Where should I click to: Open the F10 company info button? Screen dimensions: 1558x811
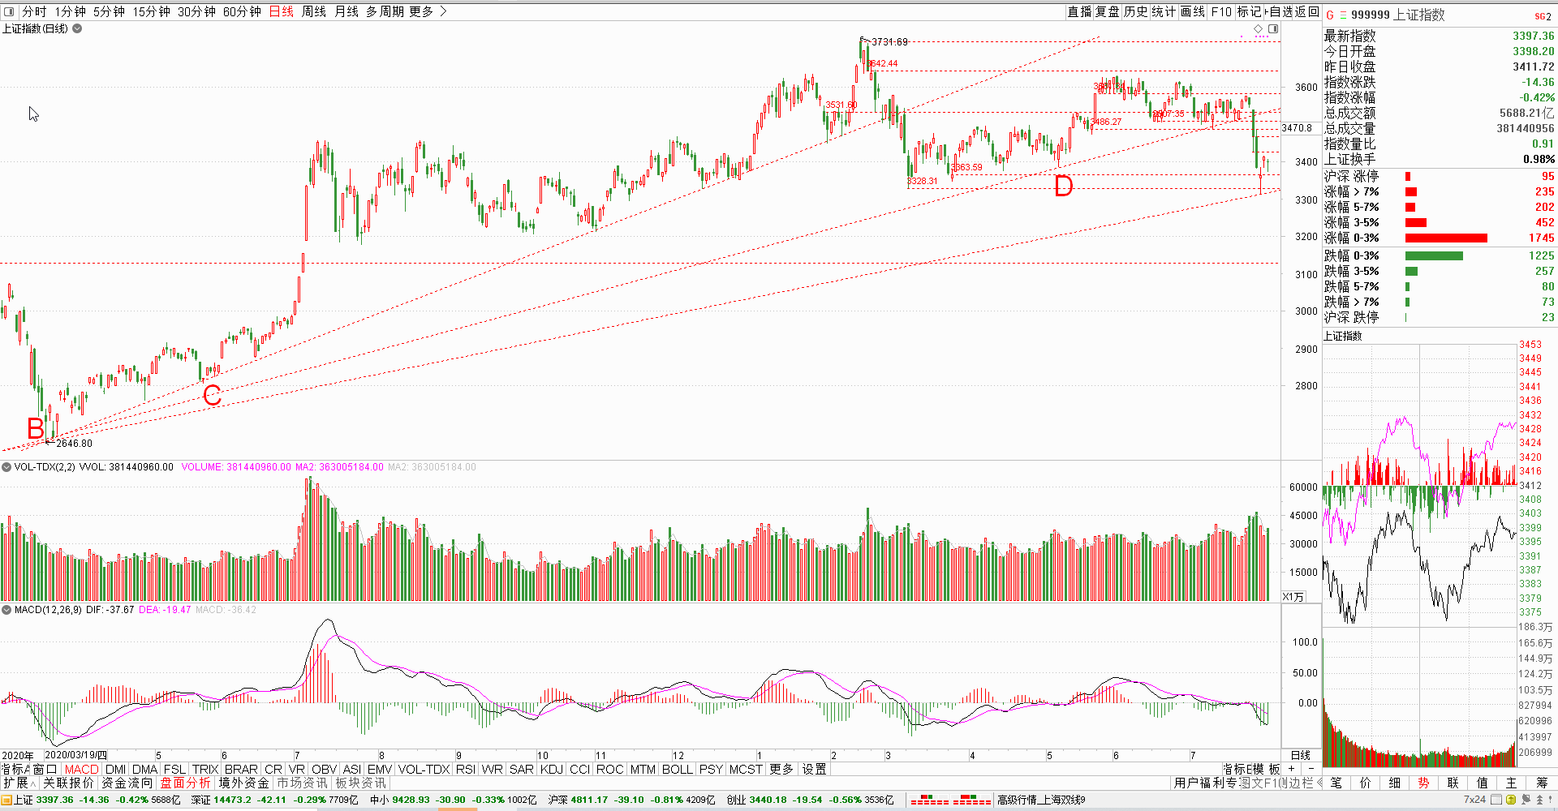tap(1220, 11)
